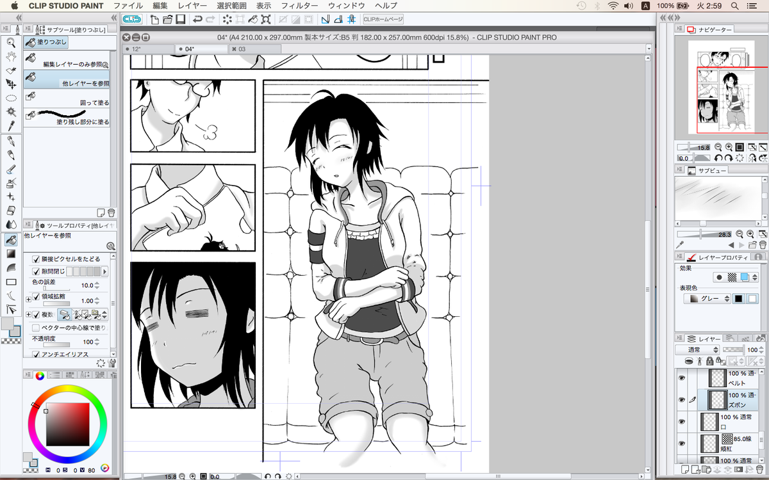Select 編集レイヤーのみ参照 sub tool

[x=67, y=60]
